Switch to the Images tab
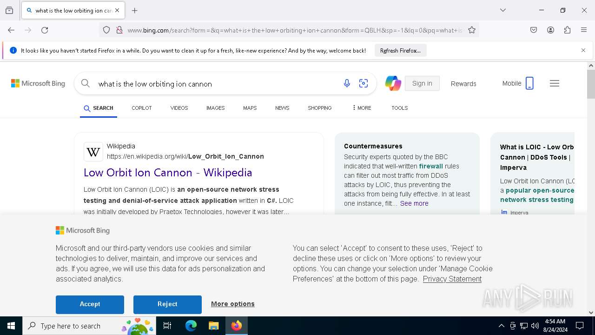 tap(215, 108)
